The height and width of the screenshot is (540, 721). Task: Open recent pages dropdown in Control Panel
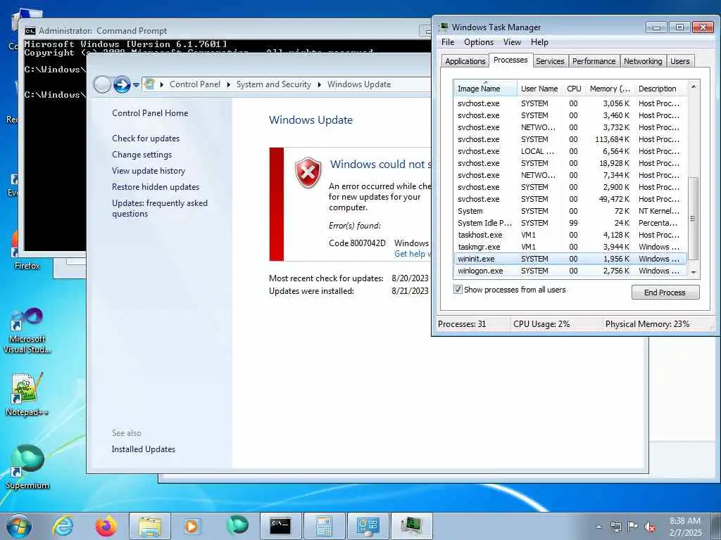pos(136,85)
